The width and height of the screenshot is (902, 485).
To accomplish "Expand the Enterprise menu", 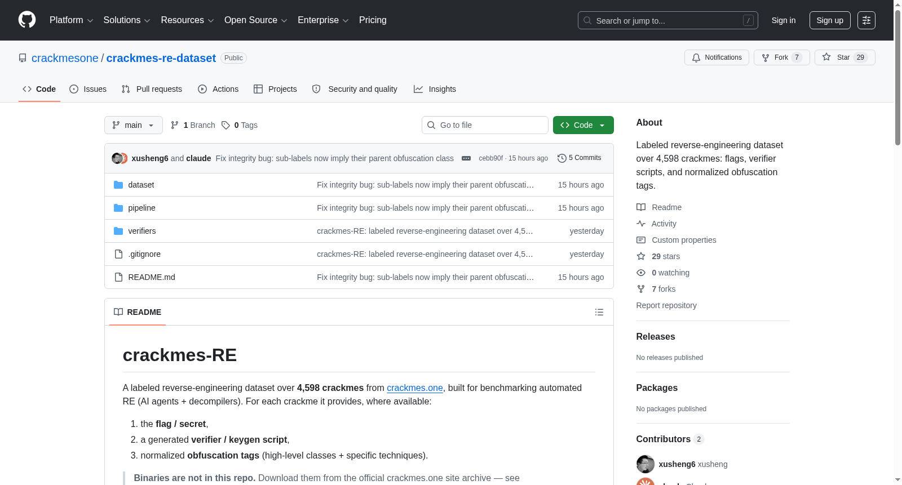I will 323,20.
